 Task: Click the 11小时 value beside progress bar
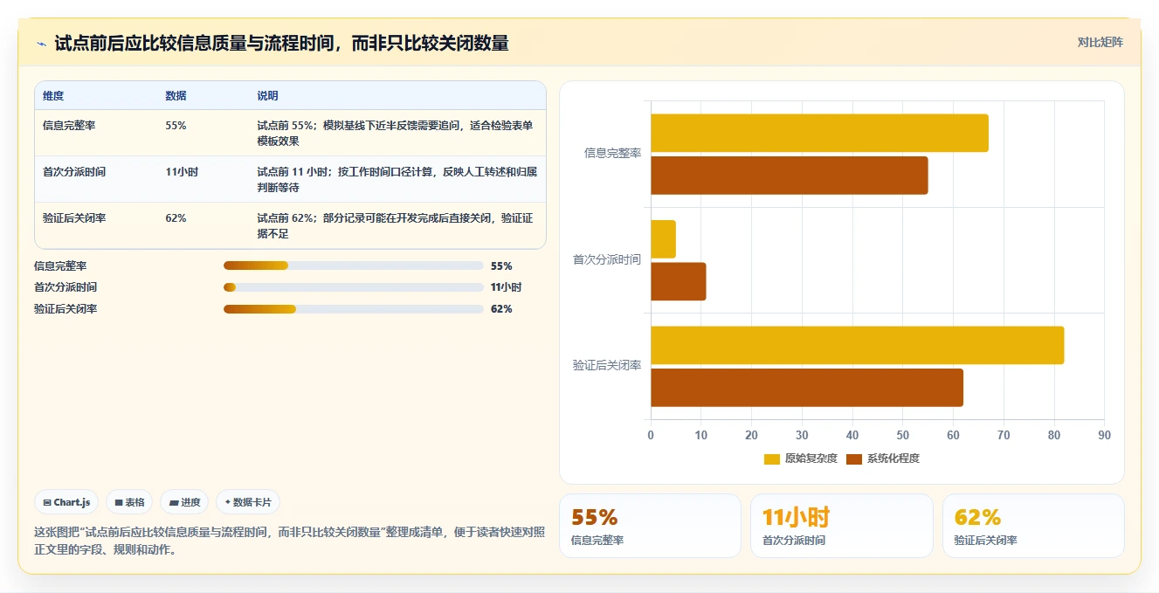pyautogui.click(x=507, y=287)
